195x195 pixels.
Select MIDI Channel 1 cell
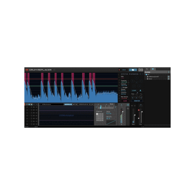click(x=97, y=114)
